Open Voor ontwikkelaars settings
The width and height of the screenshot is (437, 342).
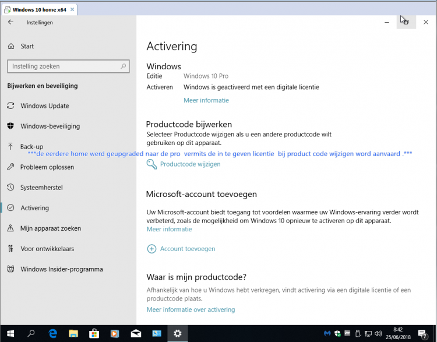(x=47, y=249)
